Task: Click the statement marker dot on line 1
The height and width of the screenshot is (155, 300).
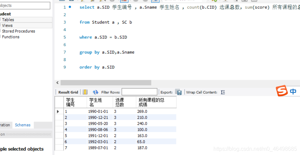Action: (x=70, y=7)
